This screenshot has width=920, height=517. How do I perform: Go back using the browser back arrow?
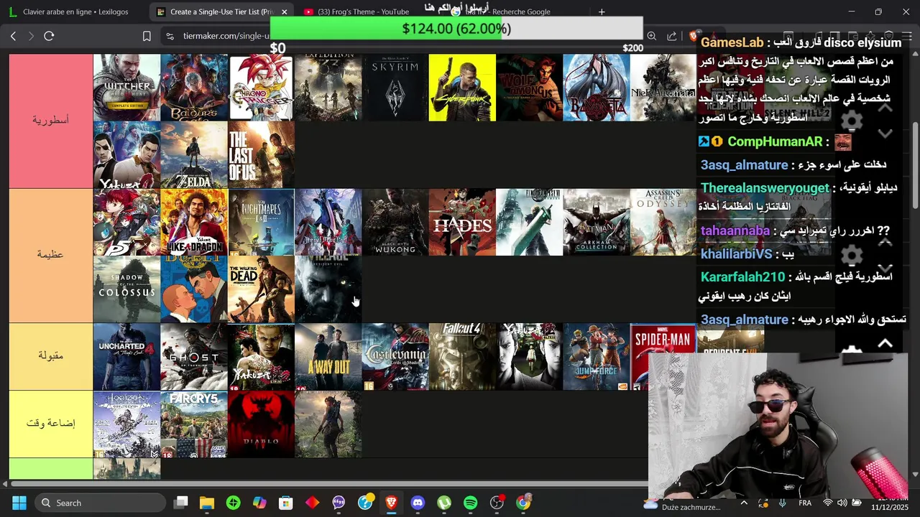coord(13,36)
